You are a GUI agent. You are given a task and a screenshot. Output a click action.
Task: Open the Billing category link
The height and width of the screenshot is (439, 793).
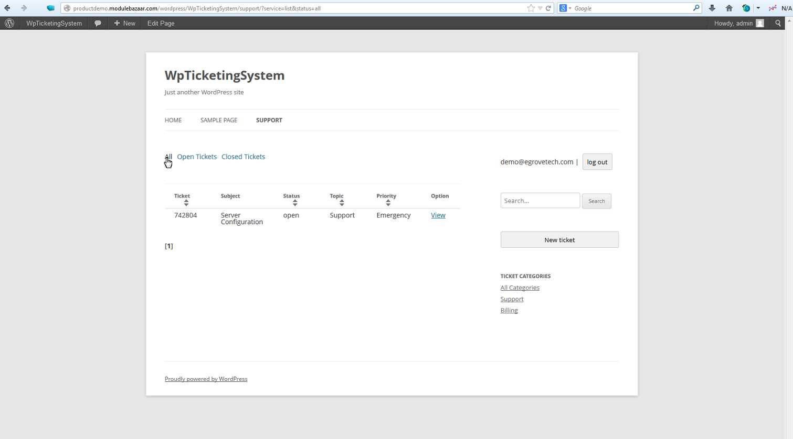(509, 311)
